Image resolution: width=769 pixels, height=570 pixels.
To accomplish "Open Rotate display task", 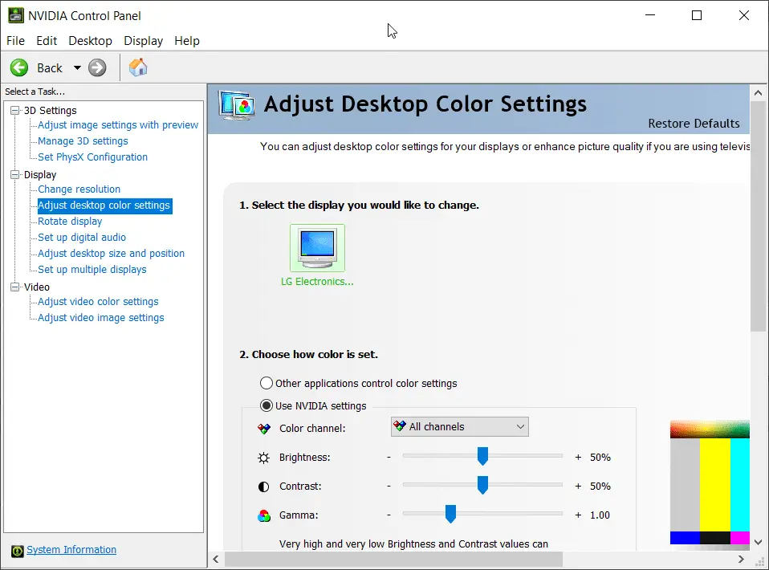I will [x=70, y=222].
